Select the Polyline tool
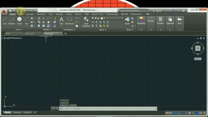208x117 pixels. (12, 20)
